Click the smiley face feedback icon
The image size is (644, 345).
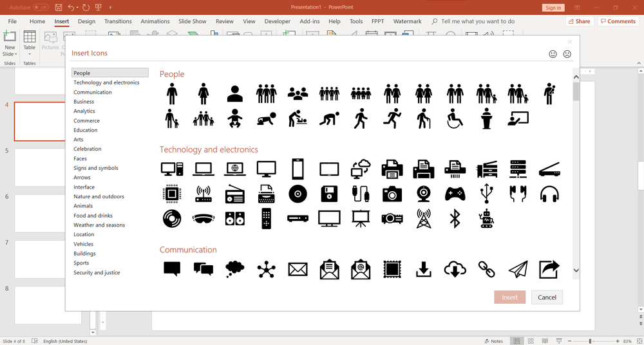553,54
